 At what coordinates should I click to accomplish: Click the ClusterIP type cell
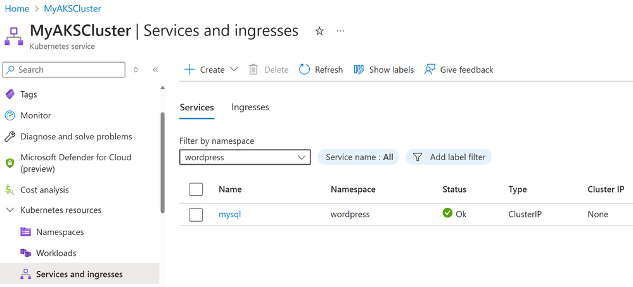click(525, 214)
